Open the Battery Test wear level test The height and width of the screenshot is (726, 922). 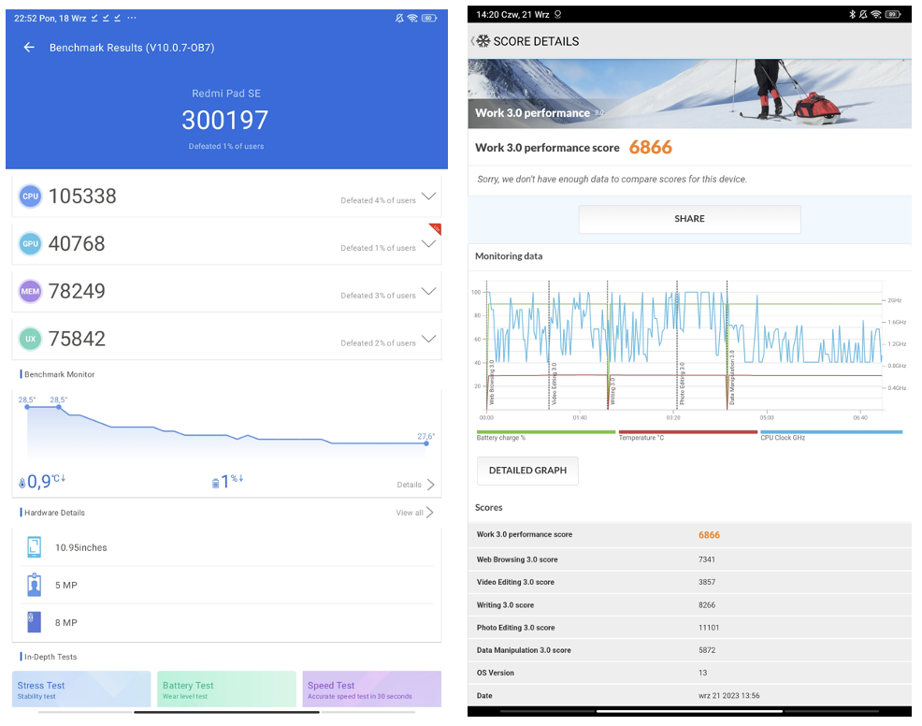226,690
